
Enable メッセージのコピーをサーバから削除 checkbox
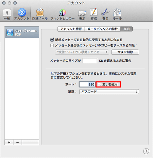click(52, 45)
